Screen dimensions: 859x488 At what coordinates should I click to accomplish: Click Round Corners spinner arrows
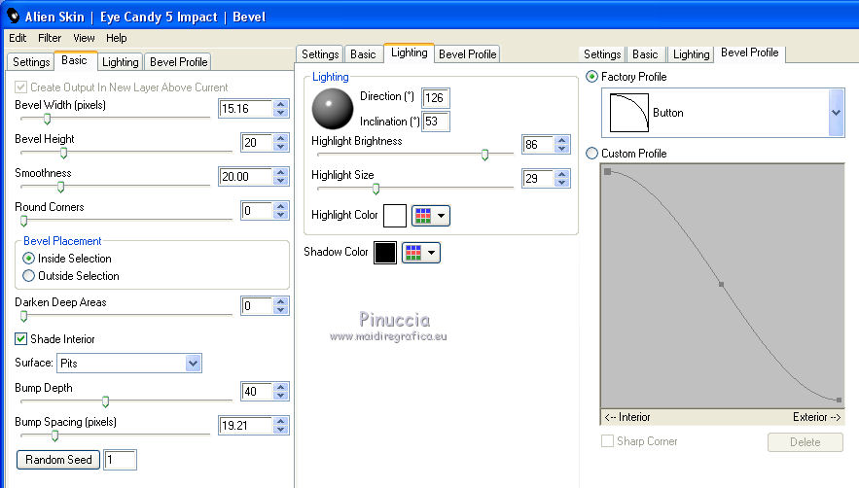point(280,210)
